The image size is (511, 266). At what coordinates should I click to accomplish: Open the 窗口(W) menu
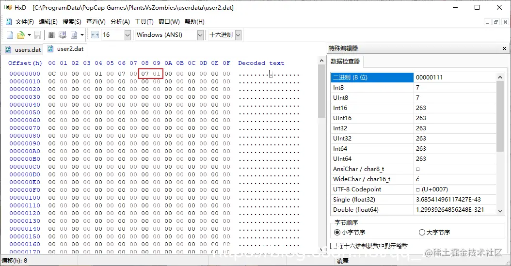(x=169, y=22)
